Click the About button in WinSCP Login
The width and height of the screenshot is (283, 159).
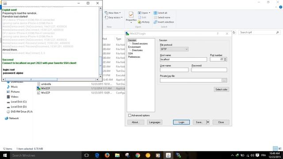point(136,122)
